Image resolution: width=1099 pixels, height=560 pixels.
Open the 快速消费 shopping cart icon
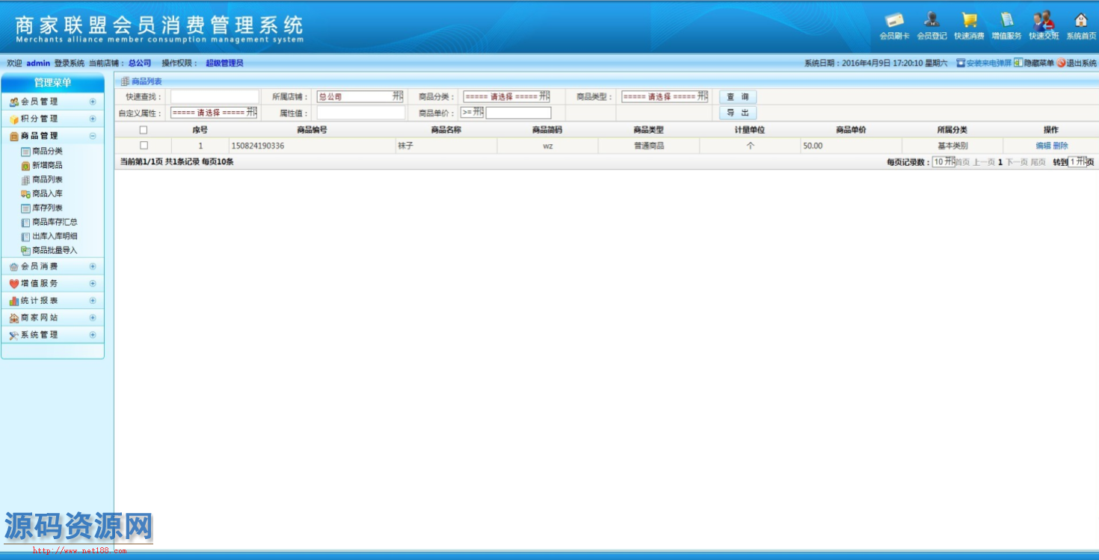[x=969, y=22]
